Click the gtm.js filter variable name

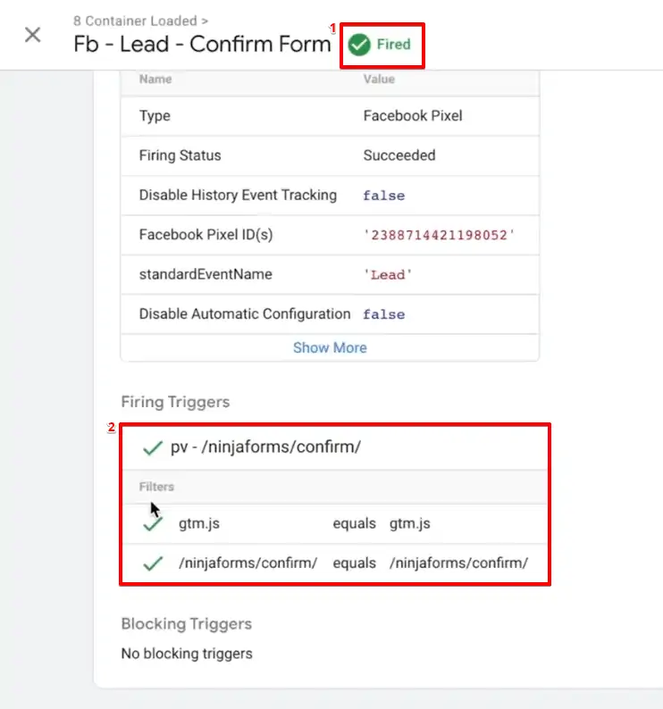[x=199, y=523]
